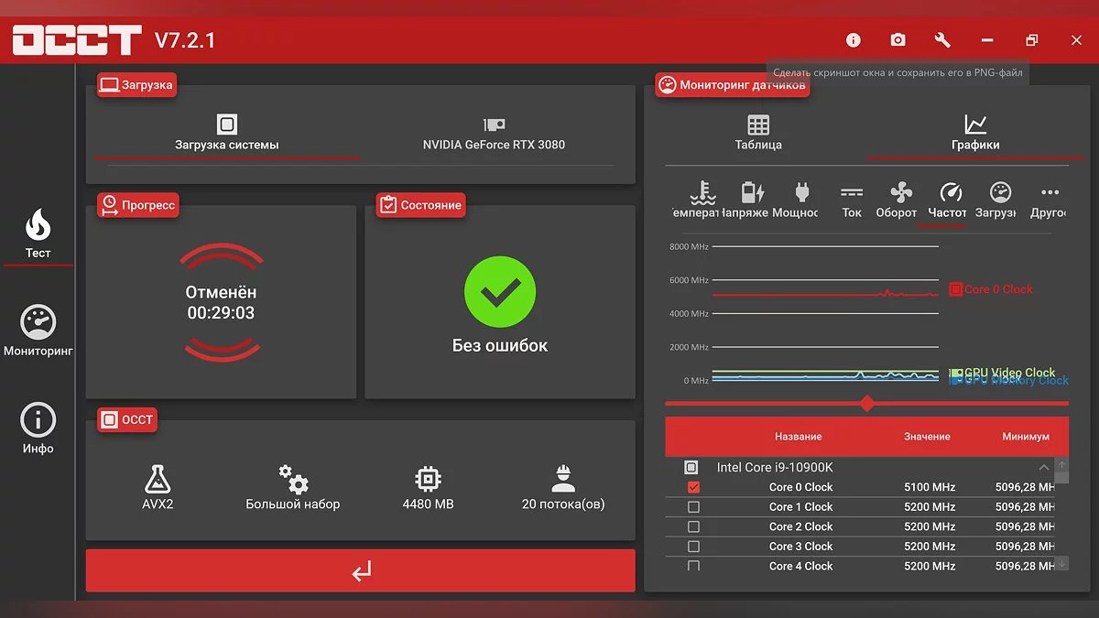
Task: Click the V7.2.1 version text
Action: click(185, 39)
